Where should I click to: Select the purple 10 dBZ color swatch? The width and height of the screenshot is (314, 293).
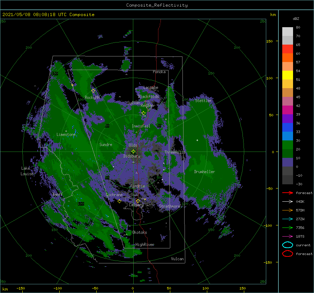click(287, 162)
